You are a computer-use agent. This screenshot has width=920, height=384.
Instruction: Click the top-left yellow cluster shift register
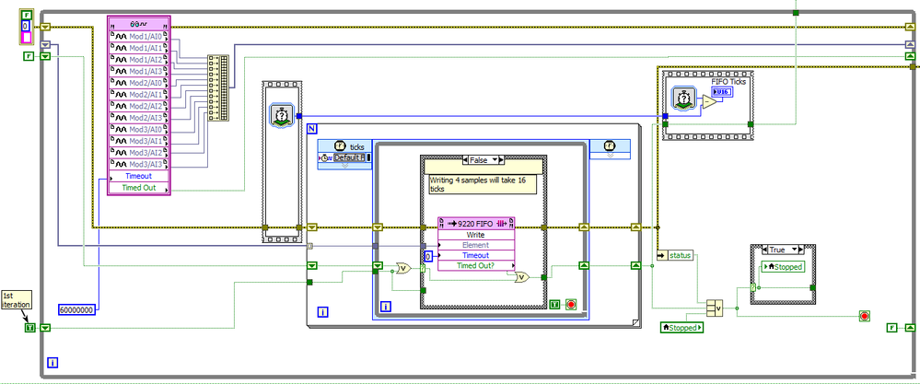point(46,27)
